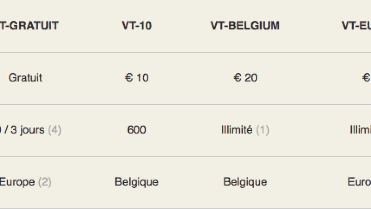This screenshot has height=209, width=371.
Task: Click the cut-off € price under VT-EU
Action: coord(367,78)
